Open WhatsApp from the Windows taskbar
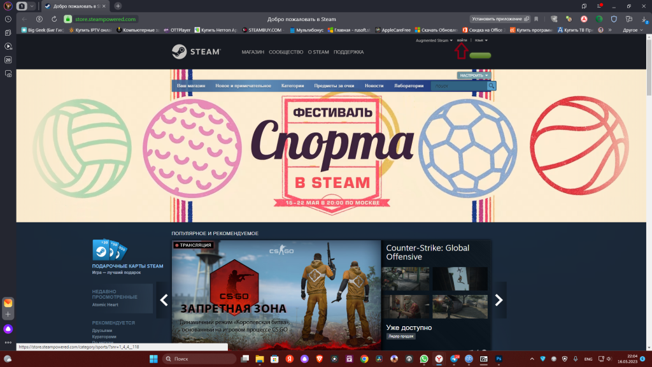652x367 pixels. pos(423,359)
